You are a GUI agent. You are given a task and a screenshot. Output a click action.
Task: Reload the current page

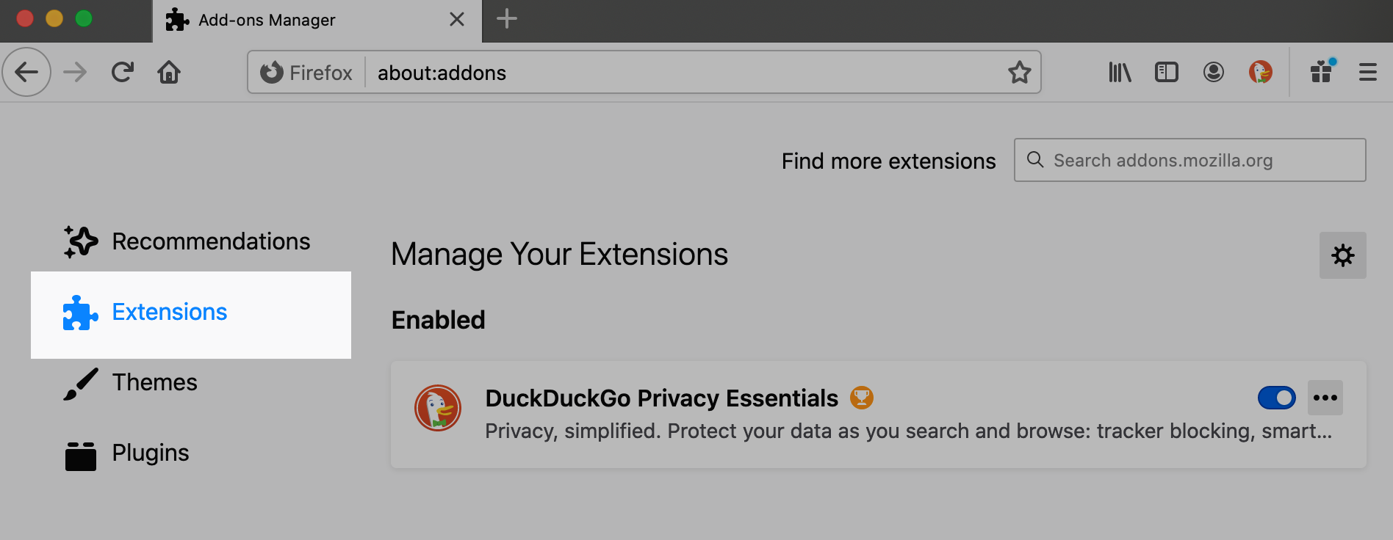123,72
